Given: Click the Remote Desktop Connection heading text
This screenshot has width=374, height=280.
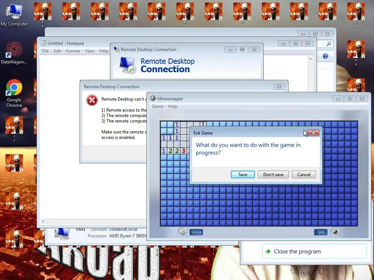Looking at the screenshot, I should coord(168,65).
